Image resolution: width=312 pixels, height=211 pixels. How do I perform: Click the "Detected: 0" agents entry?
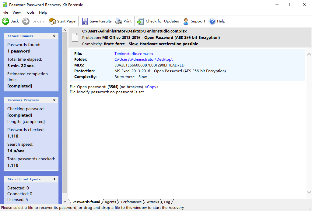tap(18, 188)
